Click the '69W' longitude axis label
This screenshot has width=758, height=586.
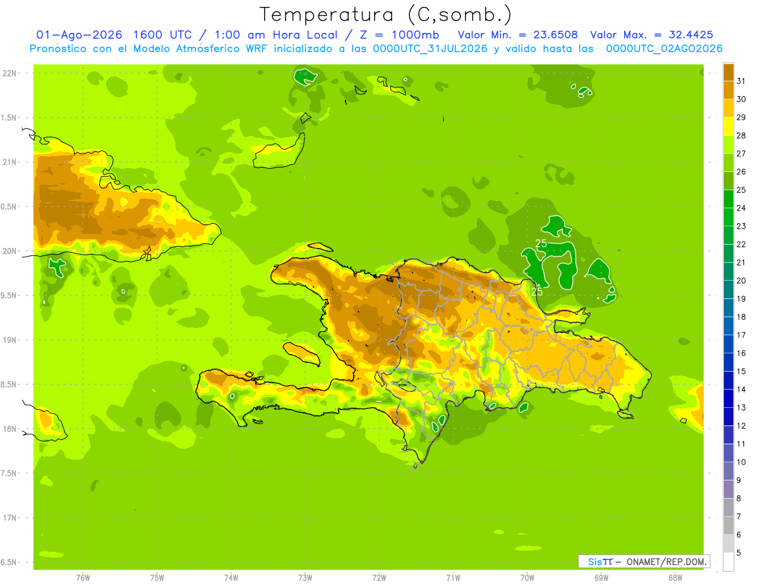pyautogui.click(x=601, y=578)
